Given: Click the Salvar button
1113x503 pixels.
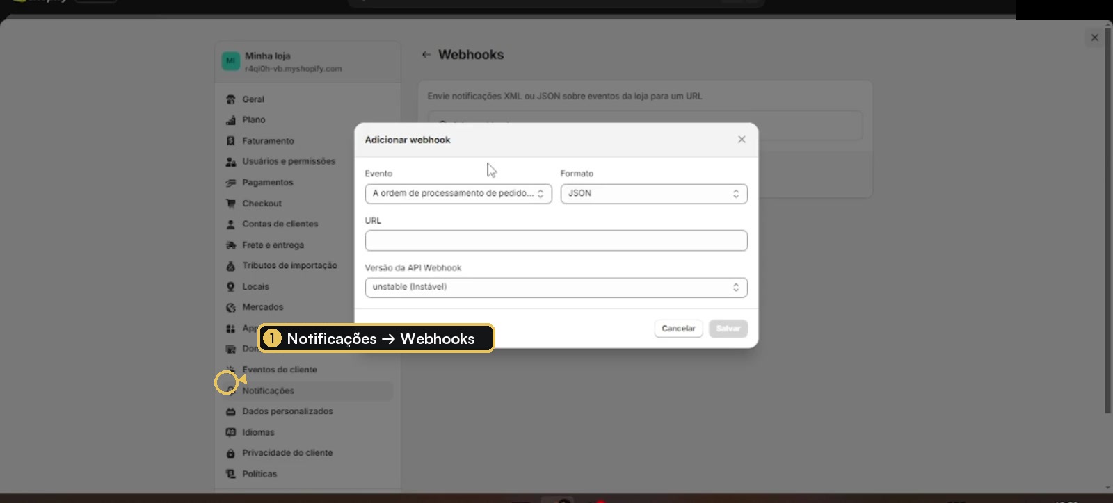Looking at the screenshot, I should 728,329.
